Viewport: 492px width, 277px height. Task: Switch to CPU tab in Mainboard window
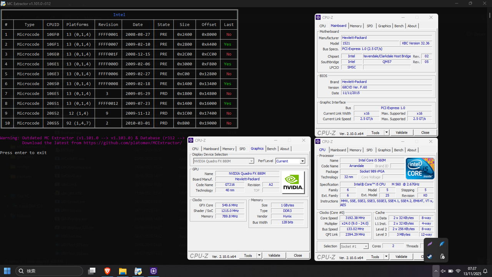[x=322, y=26]
